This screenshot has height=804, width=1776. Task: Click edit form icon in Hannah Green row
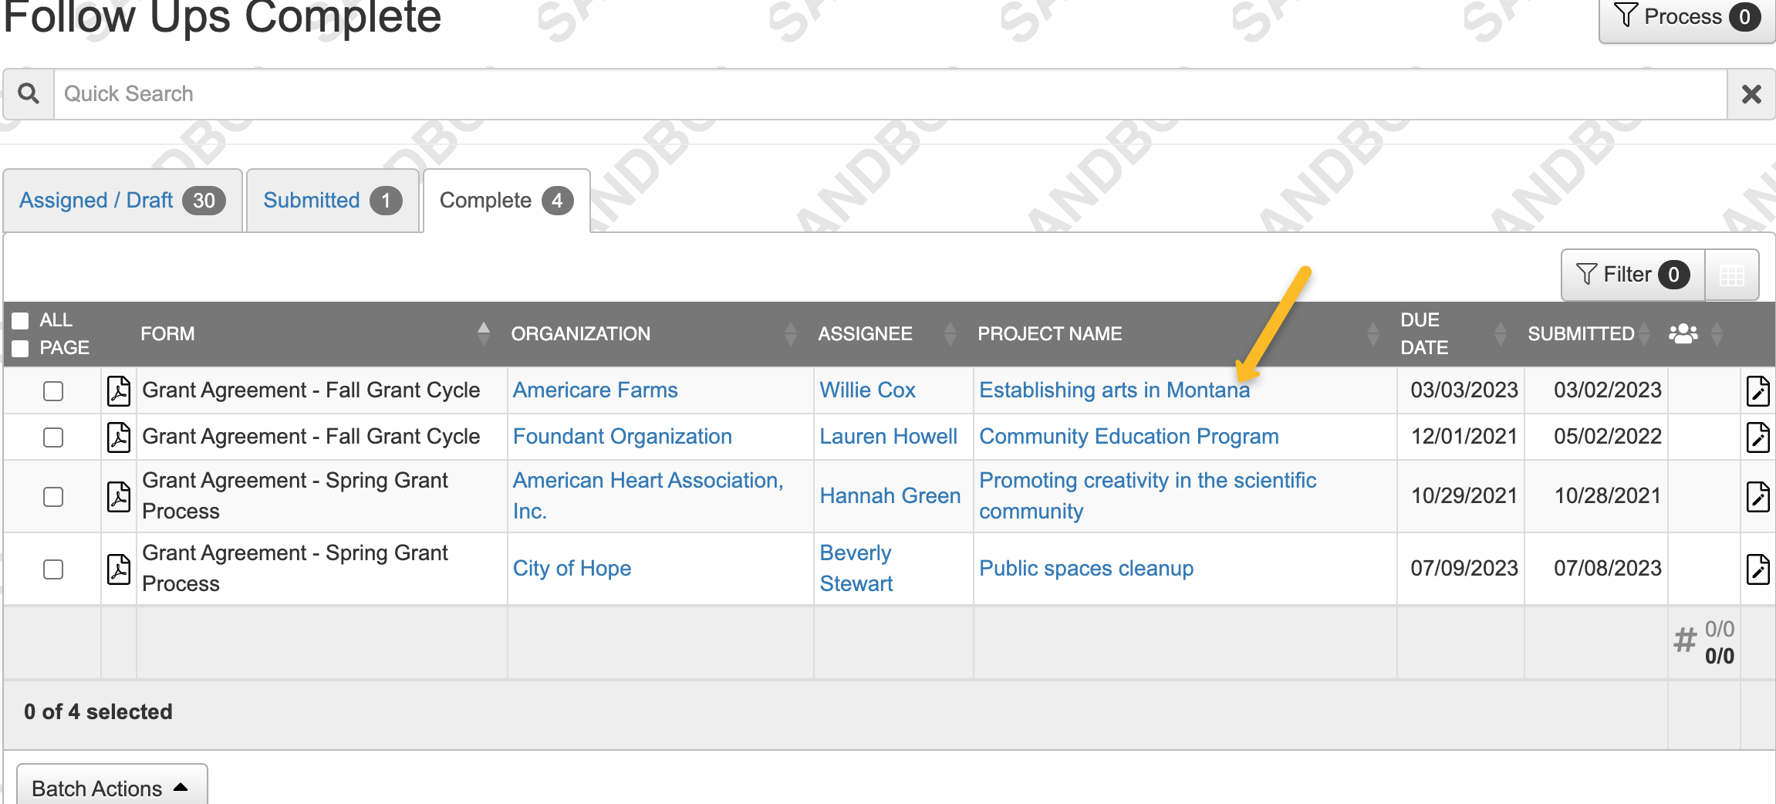click(x=1757, y=497)
